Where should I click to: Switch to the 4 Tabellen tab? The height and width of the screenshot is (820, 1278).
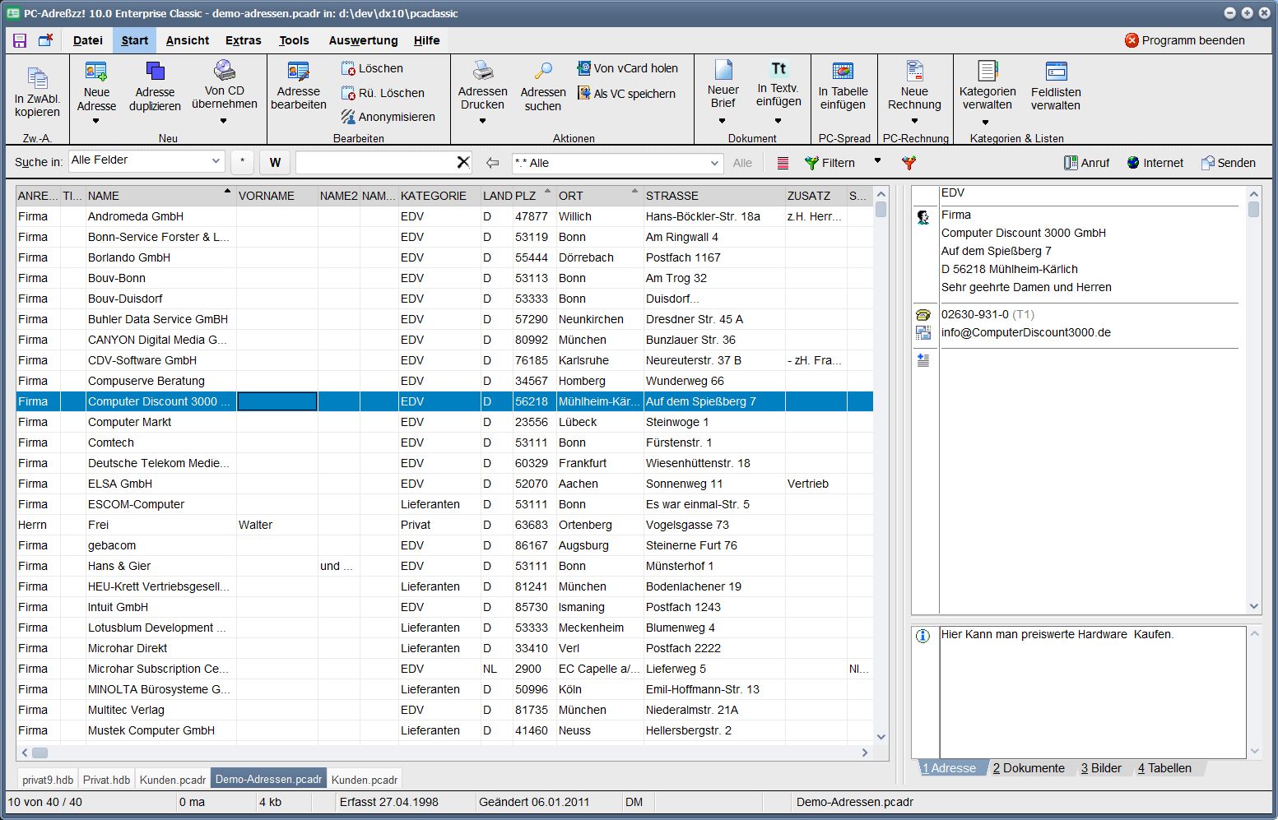click(1164, 768)
